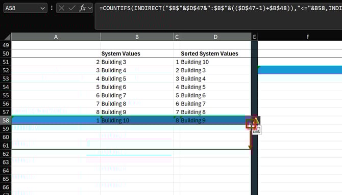Open the Name Box dropdown arrow

point(42,8)
